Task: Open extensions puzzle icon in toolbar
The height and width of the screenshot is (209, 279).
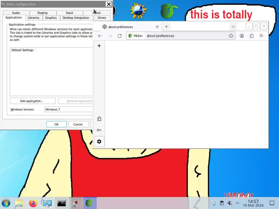Action: [251, 36]
